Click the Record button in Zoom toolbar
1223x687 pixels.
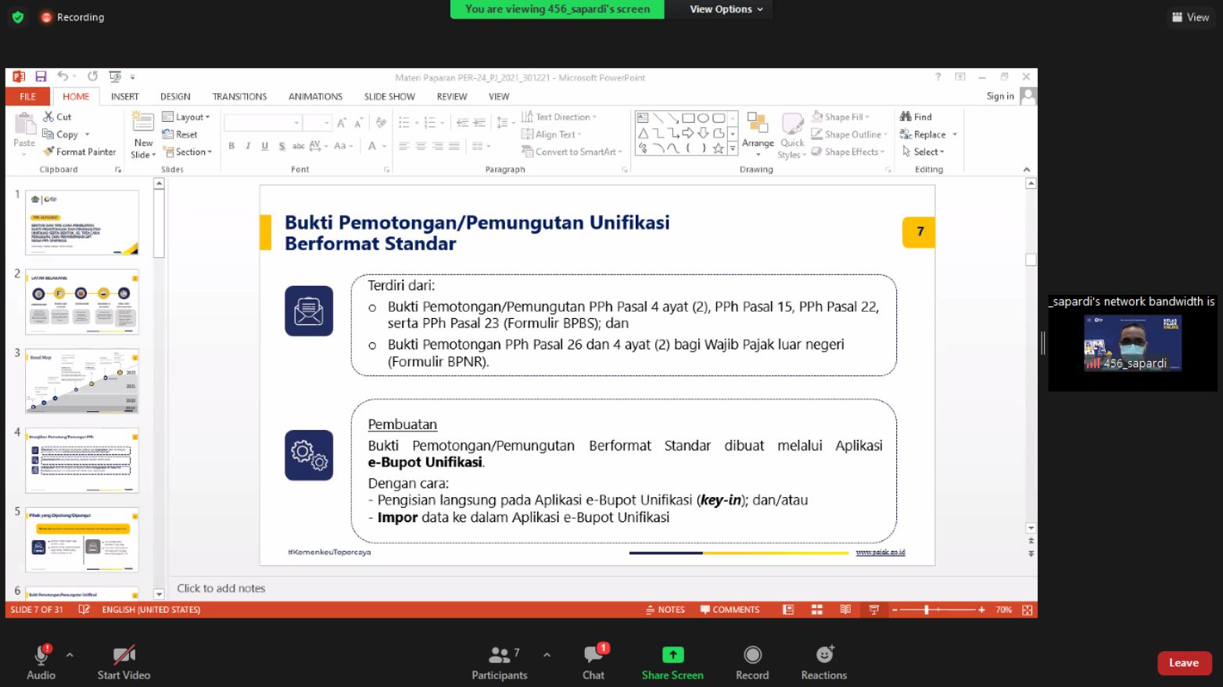pyautogui.click(x=752, y=655)
